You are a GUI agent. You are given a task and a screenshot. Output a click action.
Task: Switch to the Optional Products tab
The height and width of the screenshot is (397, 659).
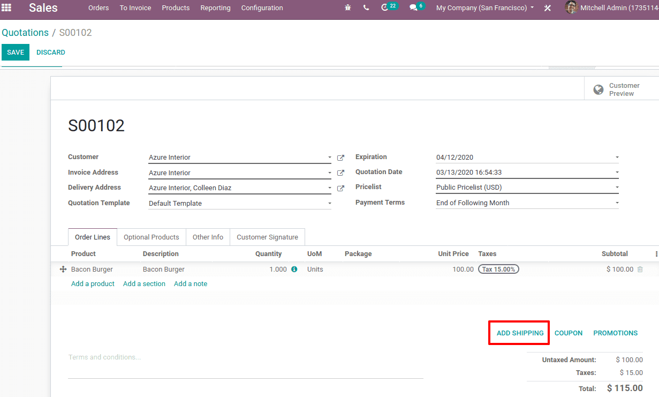click(152, 237)
